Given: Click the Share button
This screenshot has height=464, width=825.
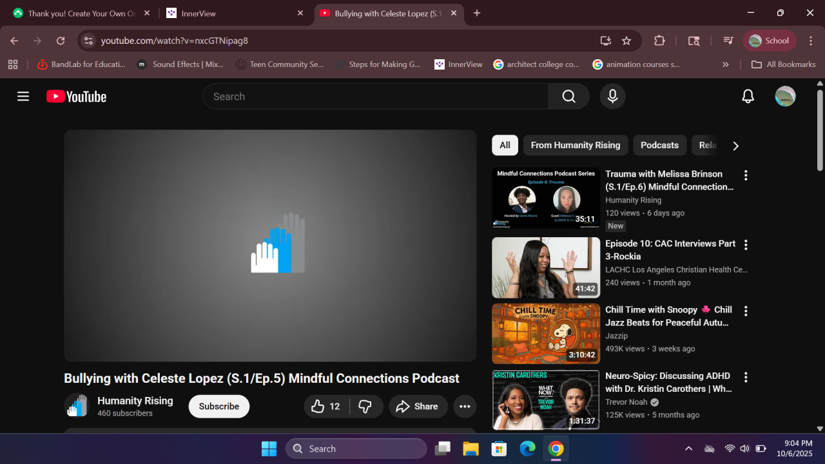Looking at the screenshot, I should (x=418, y=407).
